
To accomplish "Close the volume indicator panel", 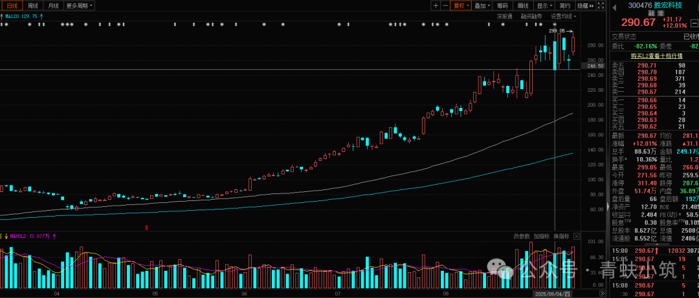I will [x=577, y=236].
